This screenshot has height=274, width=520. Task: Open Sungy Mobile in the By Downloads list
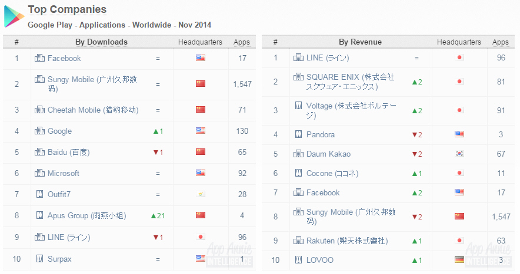[x=92, y=84]
